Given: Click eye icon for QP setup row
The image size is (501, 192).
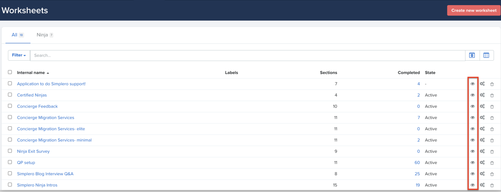Looking at the screenshot, I should (x=472, y=163).
